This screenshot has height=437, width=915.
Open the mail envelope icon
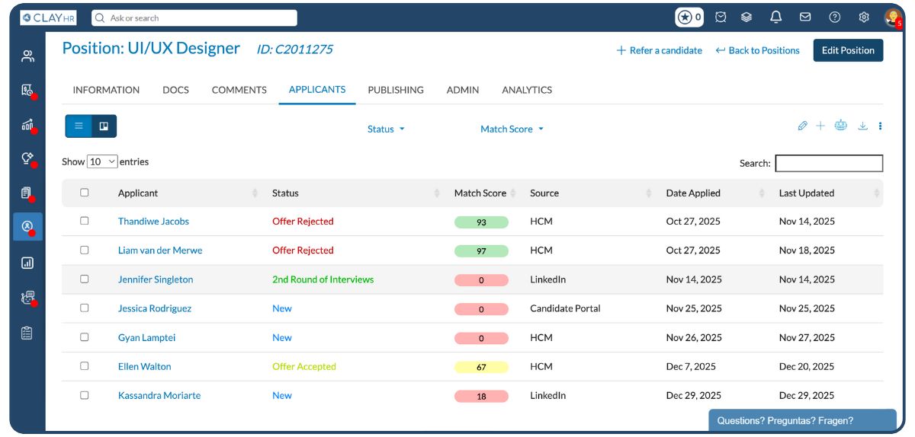click(805, 18)
